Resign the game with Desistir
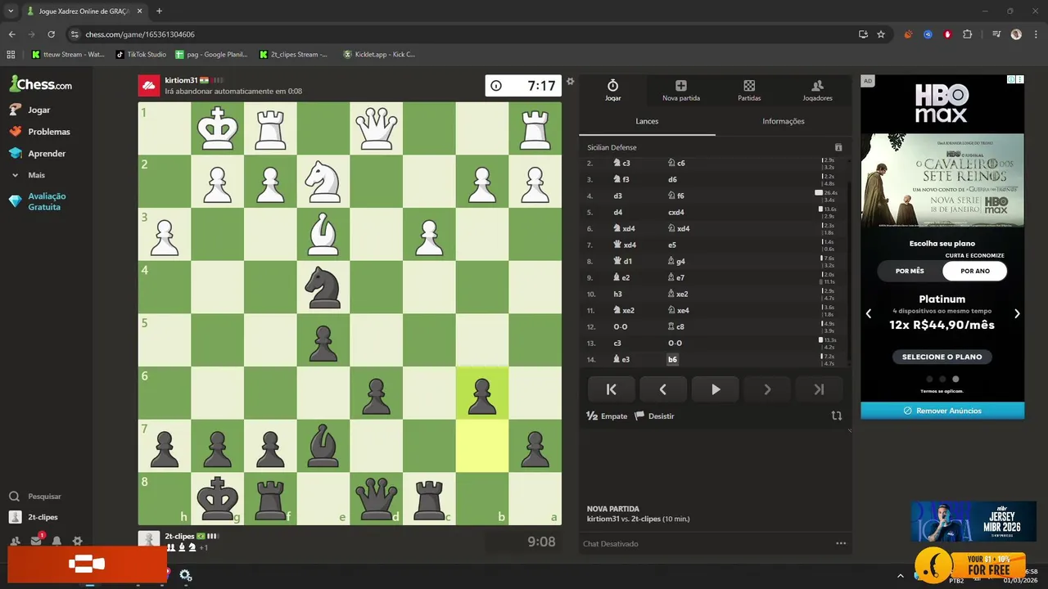This screenshot has height=589, width=1048. point(654,416)
